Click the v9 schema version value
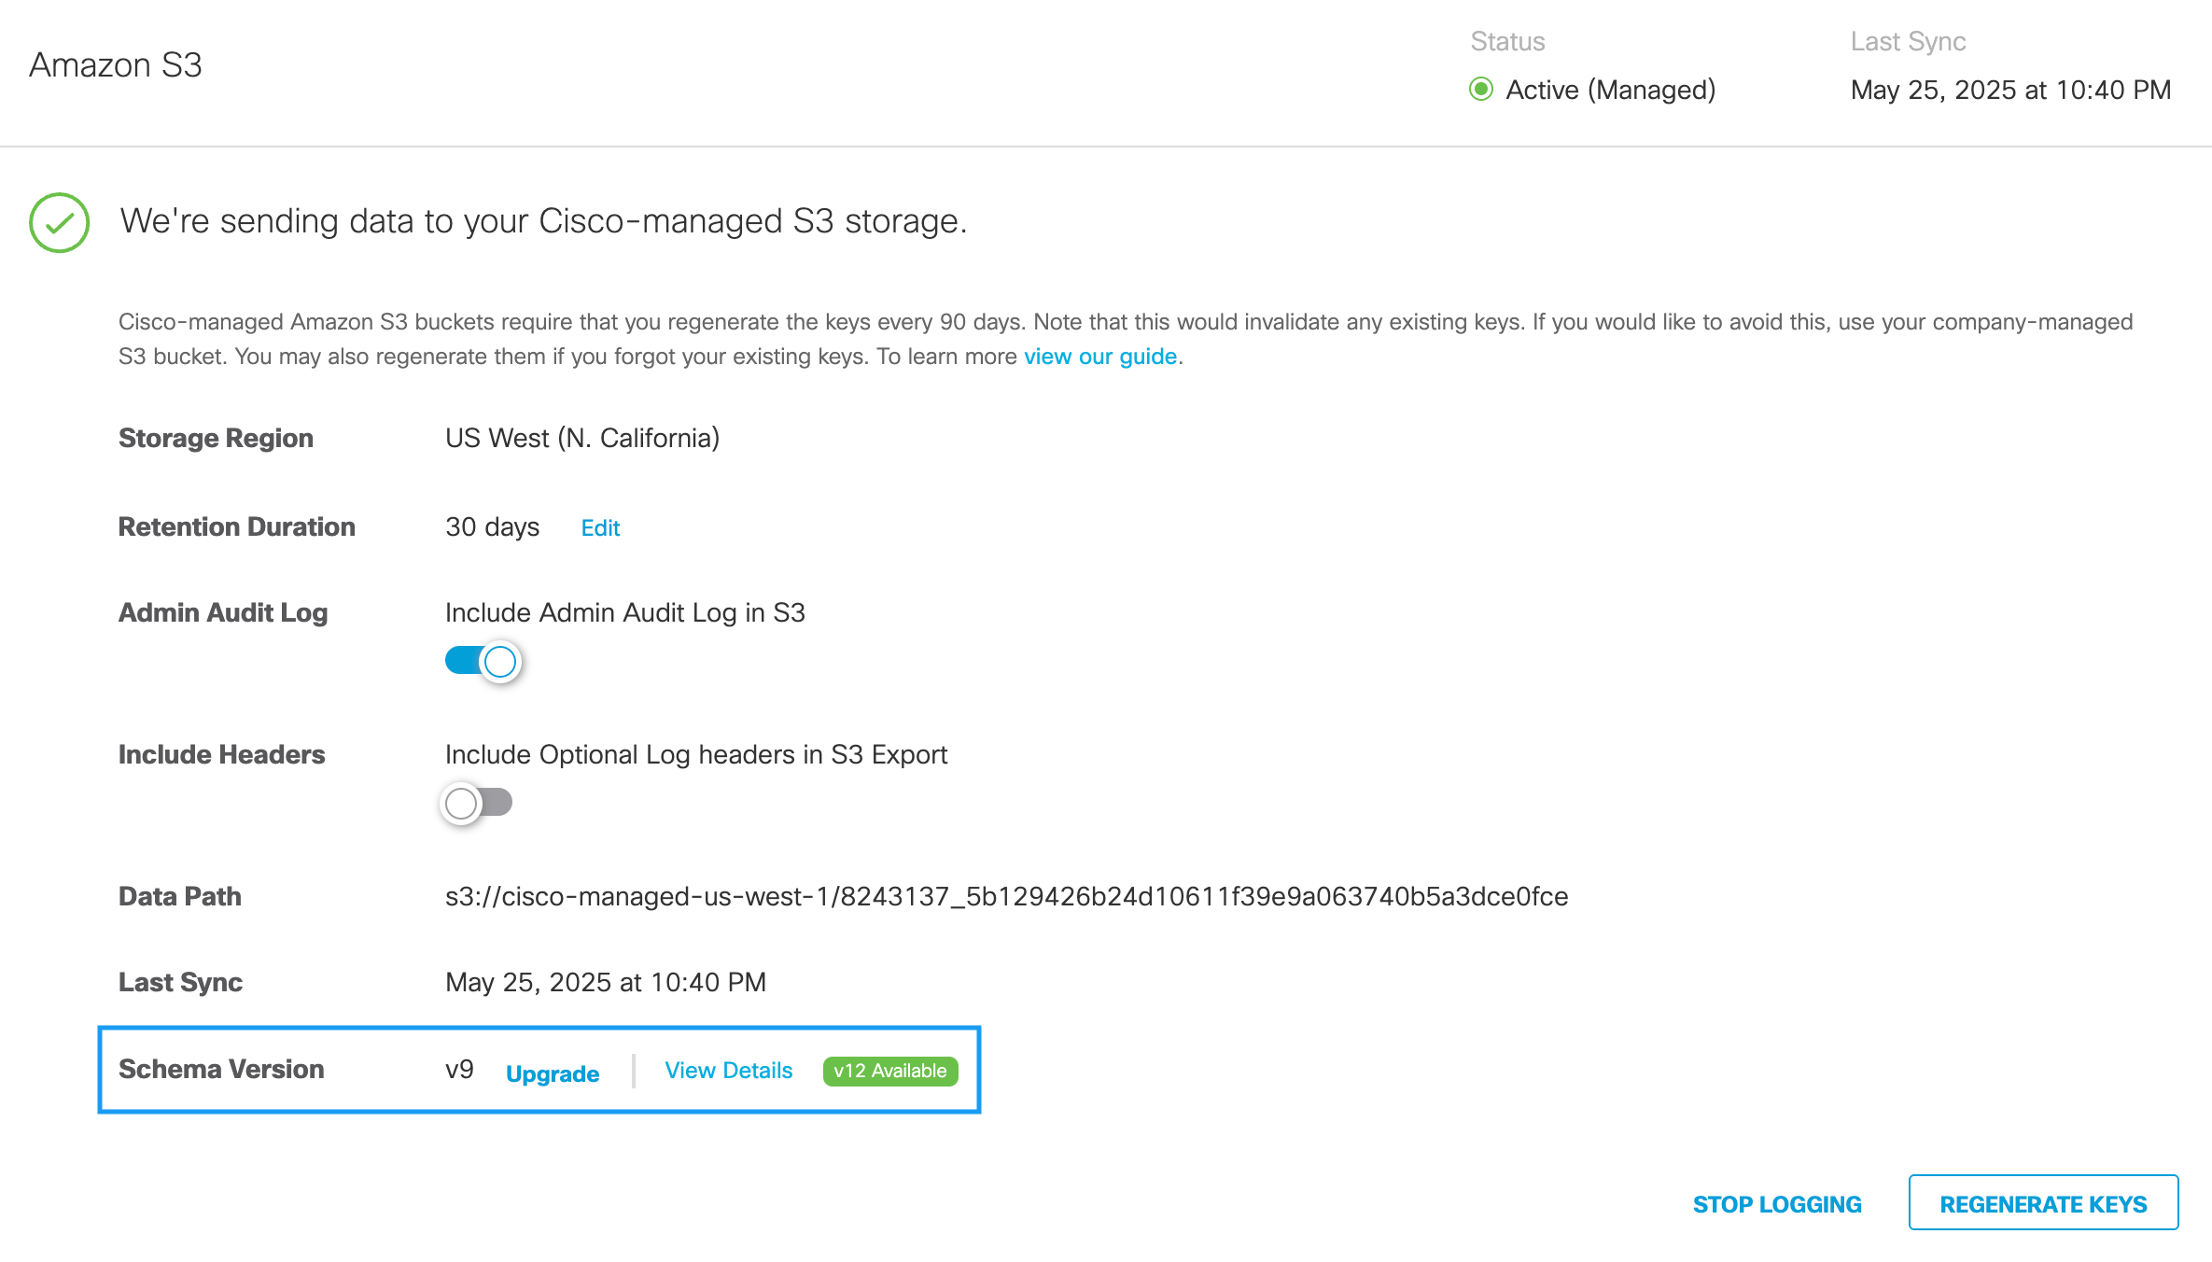This screenshot has width=2212, height=1262. click(459, 1070)
